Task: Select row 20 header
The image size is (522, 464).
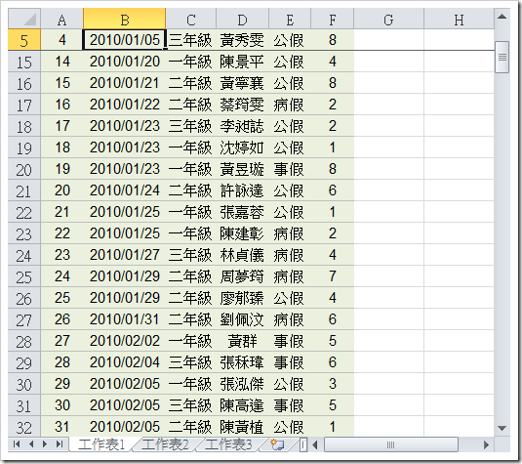Action: pyautogui.click(x=24, y=169)
